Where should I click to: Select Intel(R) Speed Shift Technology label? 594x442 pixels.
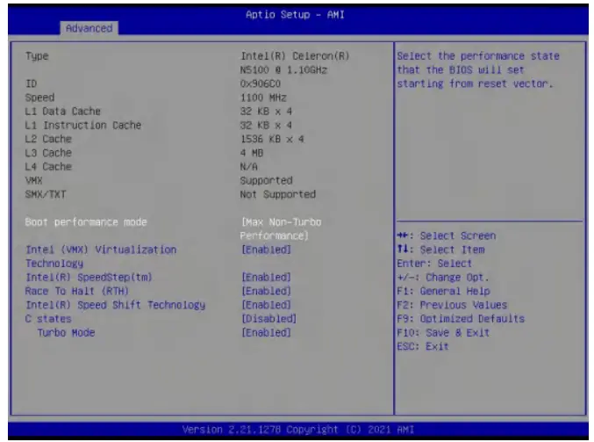[x=115, y=305]
